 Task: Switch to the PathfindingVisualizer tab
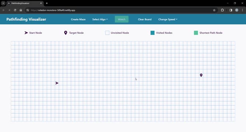click(25, 3)
